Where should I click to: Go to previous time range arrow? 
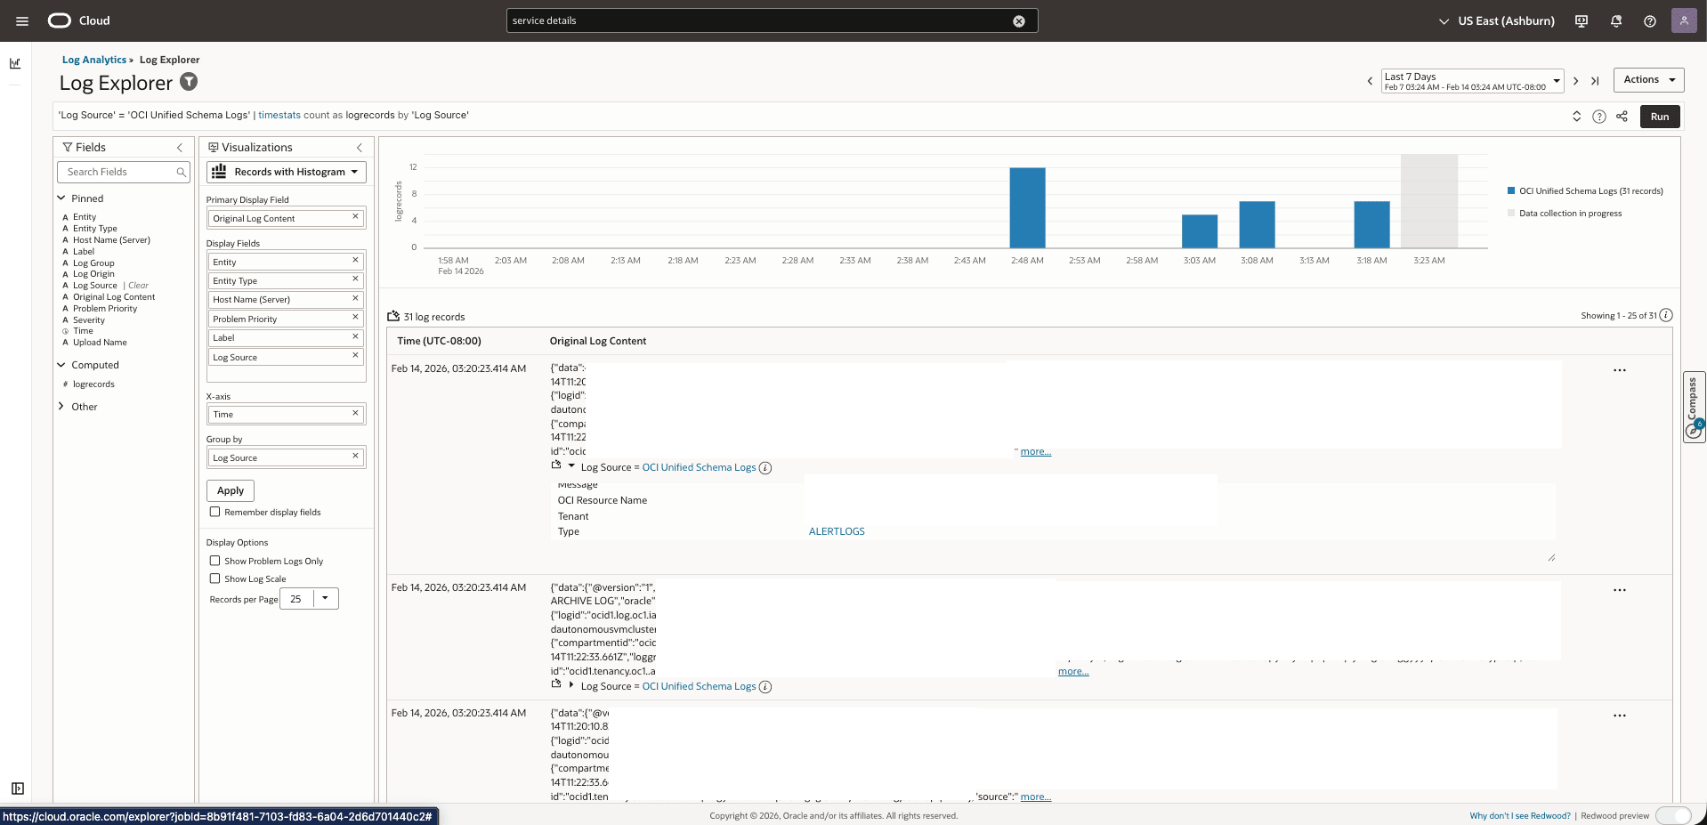1370,81
